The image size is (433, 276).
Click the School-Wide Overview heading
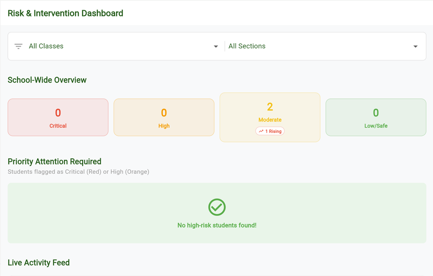pos(47,80)
